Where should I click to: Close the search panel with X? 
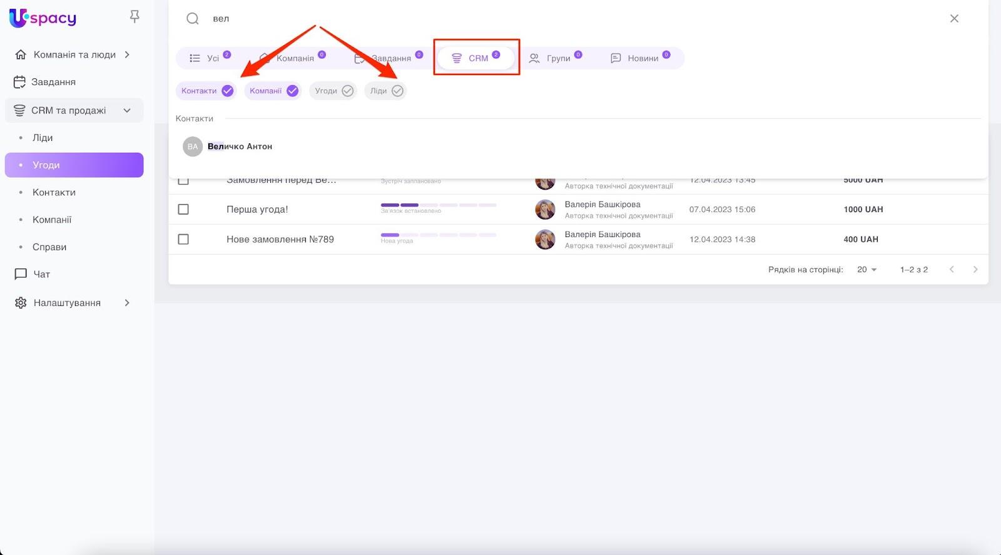pyautogui.click(x=954, y=19)
